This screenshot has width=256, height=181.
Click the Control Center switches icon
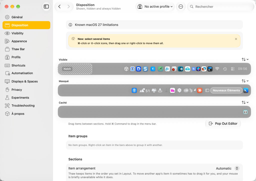[233, 69]
